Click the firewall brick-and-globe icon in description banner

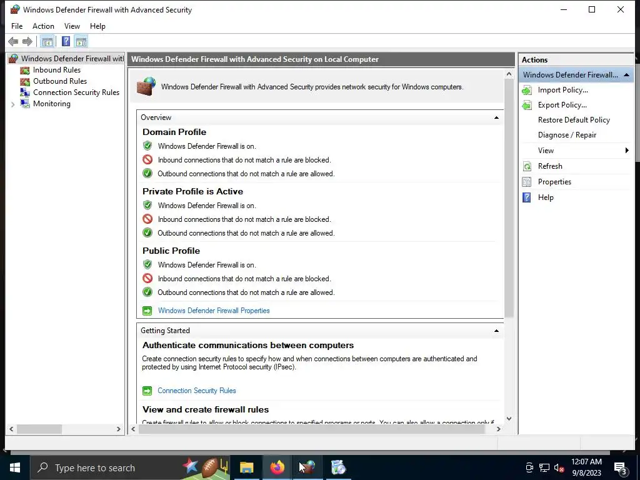coord(146,86)
